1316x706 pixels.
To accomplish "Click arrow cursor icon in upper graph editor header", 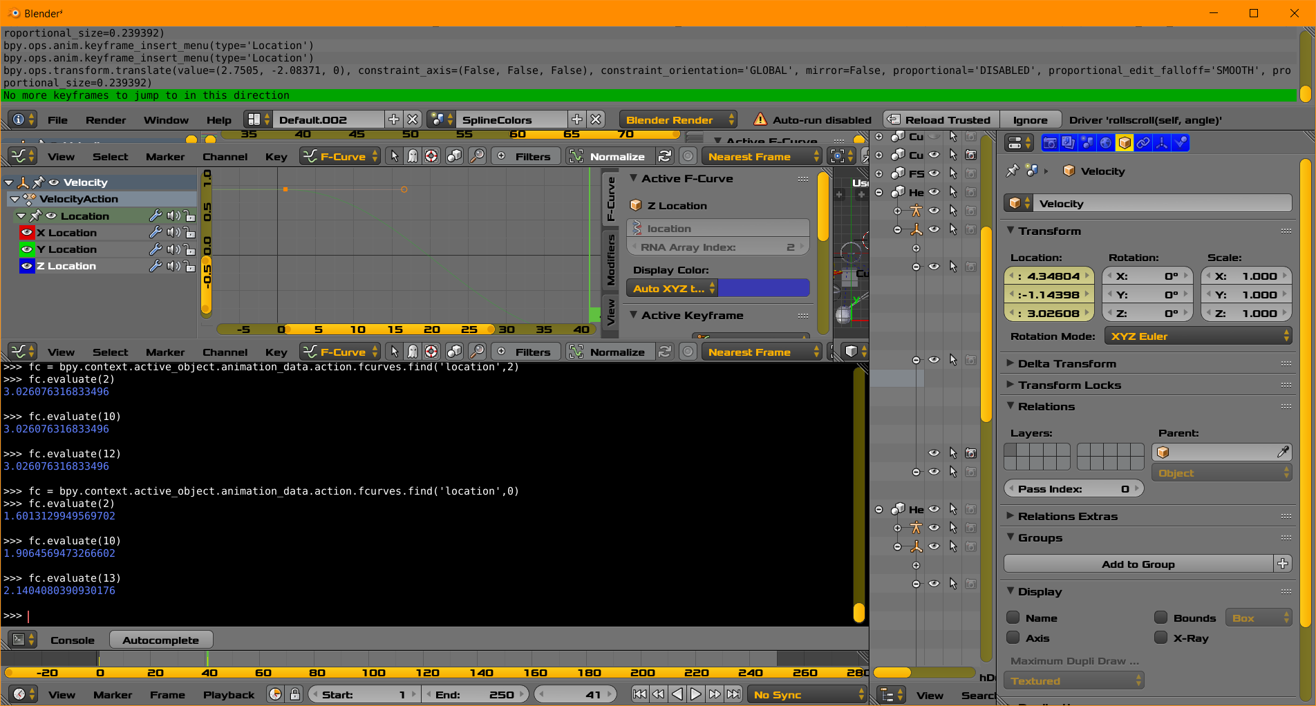I will click(x=394, y=156).
